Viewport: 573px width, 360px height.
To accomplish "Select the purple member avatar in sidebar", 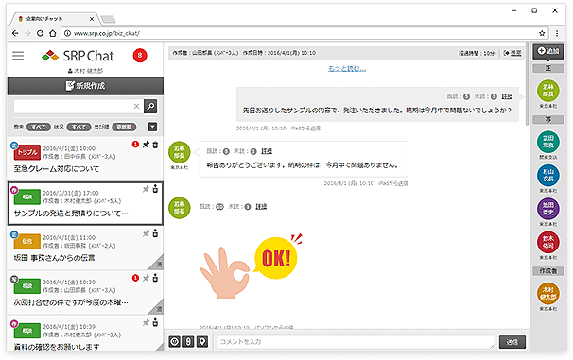I will [x=548, y=209].
